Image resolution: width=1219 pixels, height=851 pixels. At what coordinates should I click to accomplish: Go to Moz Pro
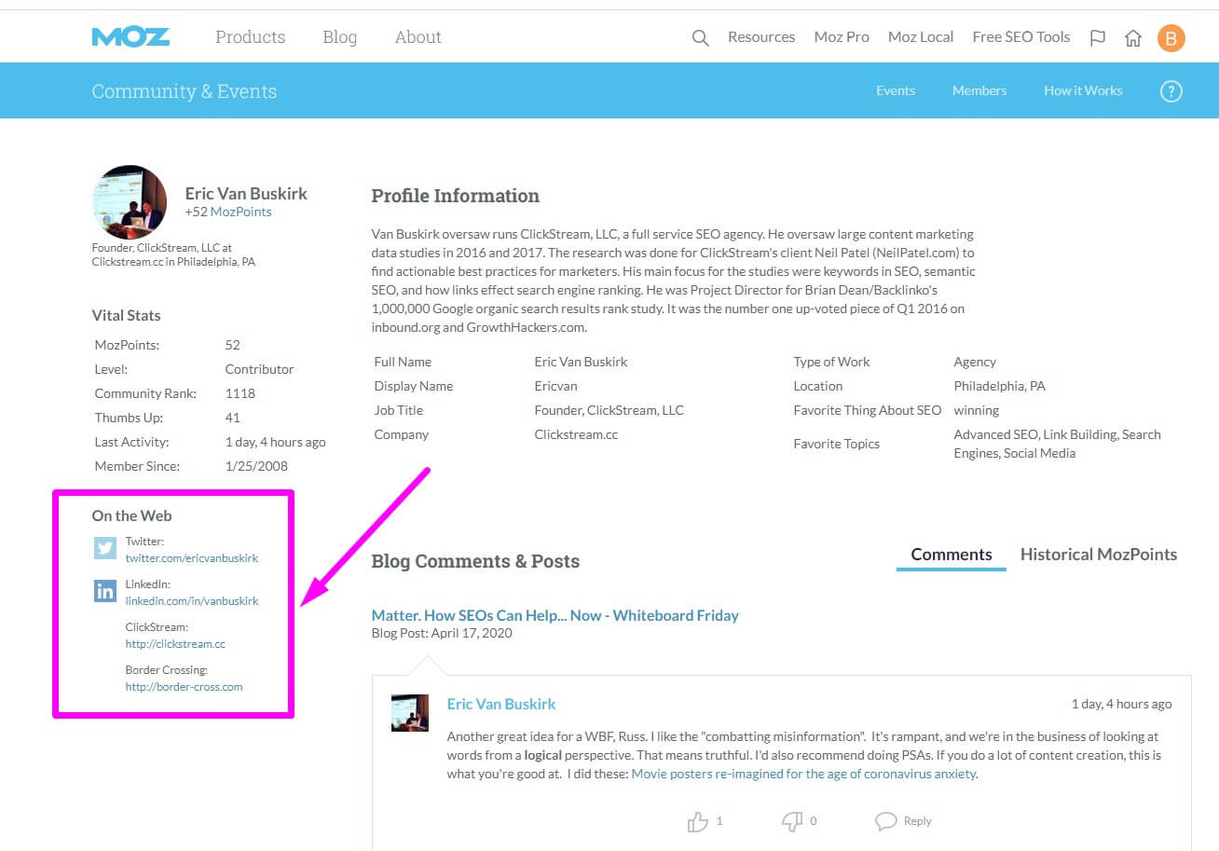(842, 37)
